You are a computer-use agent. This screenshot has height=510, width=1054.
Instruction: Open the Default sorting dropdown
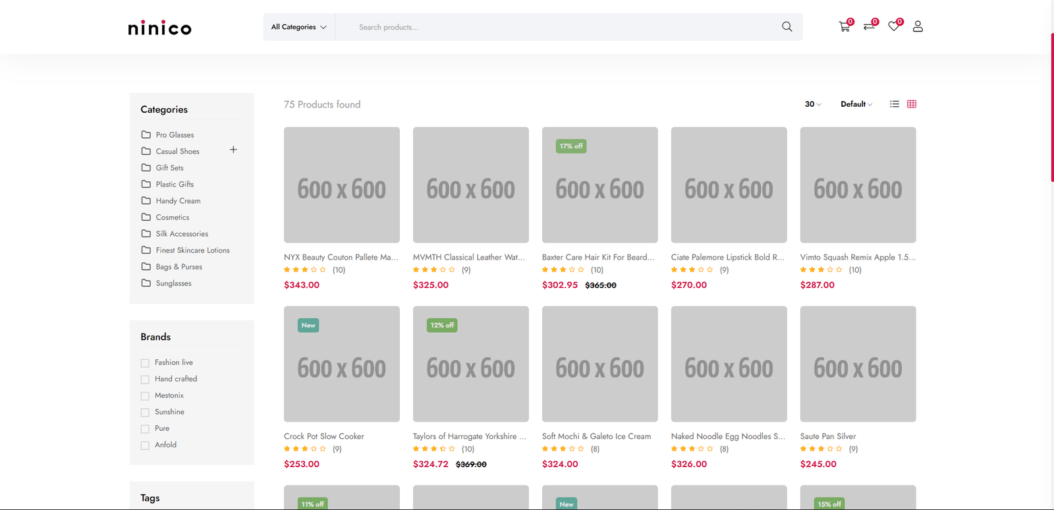856,104
